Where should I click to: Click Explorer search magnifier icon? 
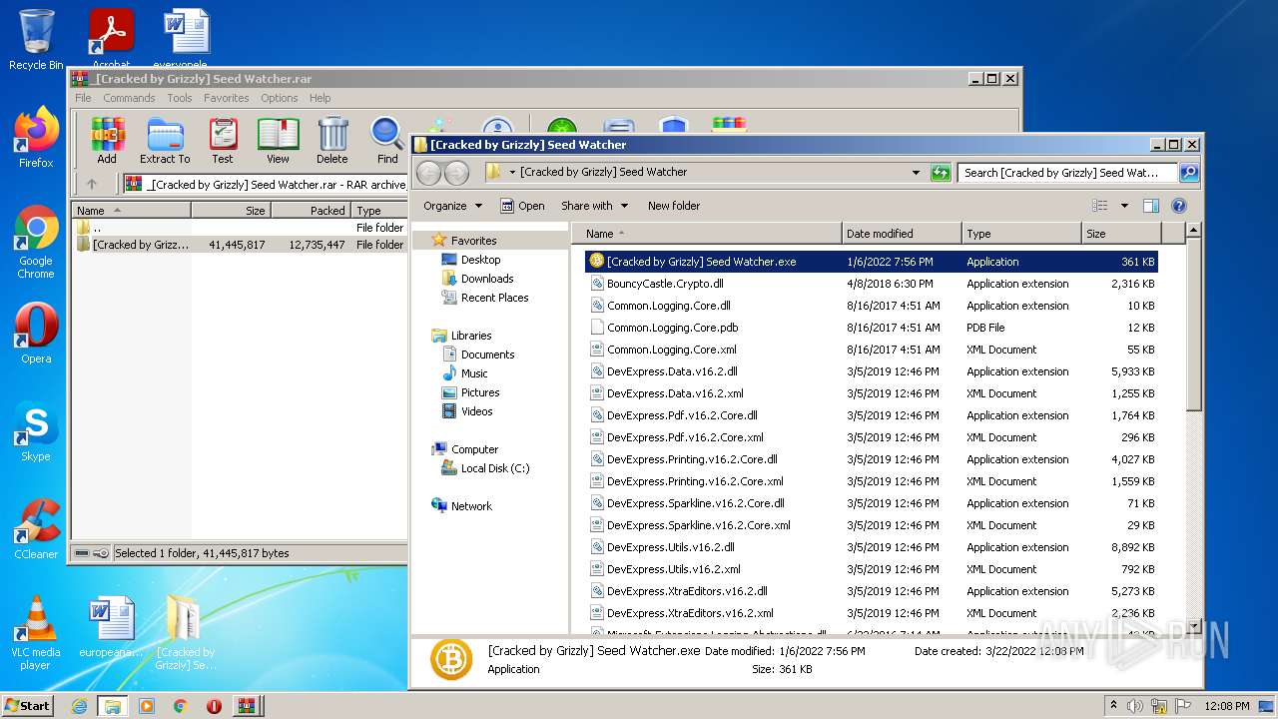[1188, 173]
